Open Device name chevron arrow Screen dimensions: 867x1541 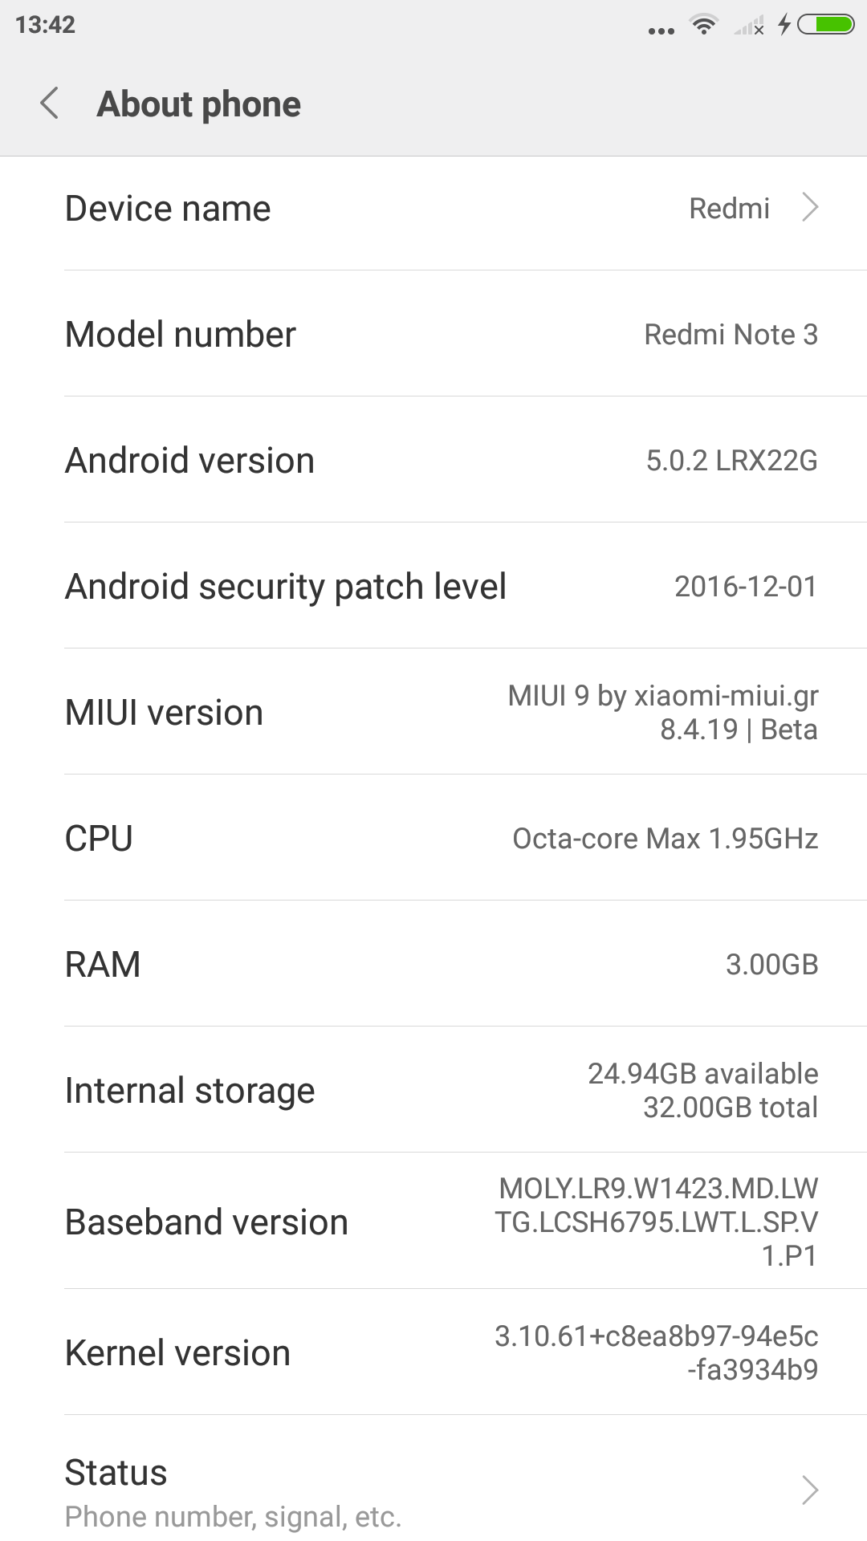[x=810, y=208]
